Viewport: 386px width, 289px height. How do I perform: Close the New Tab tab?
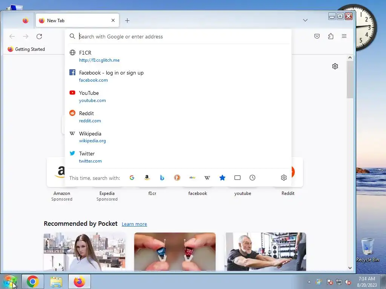(113, 20)
